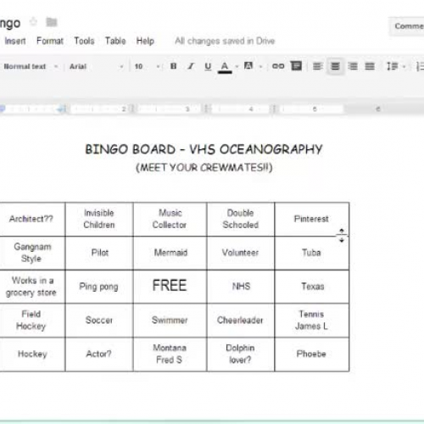
Task: Click the Ping pong cell
Action: tap(99, 287)
